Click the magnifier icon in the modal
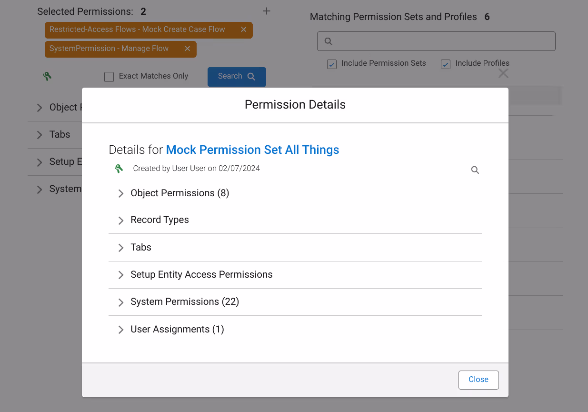The height and width of the screenshot is (412, 588). click(x=475, y=170)
